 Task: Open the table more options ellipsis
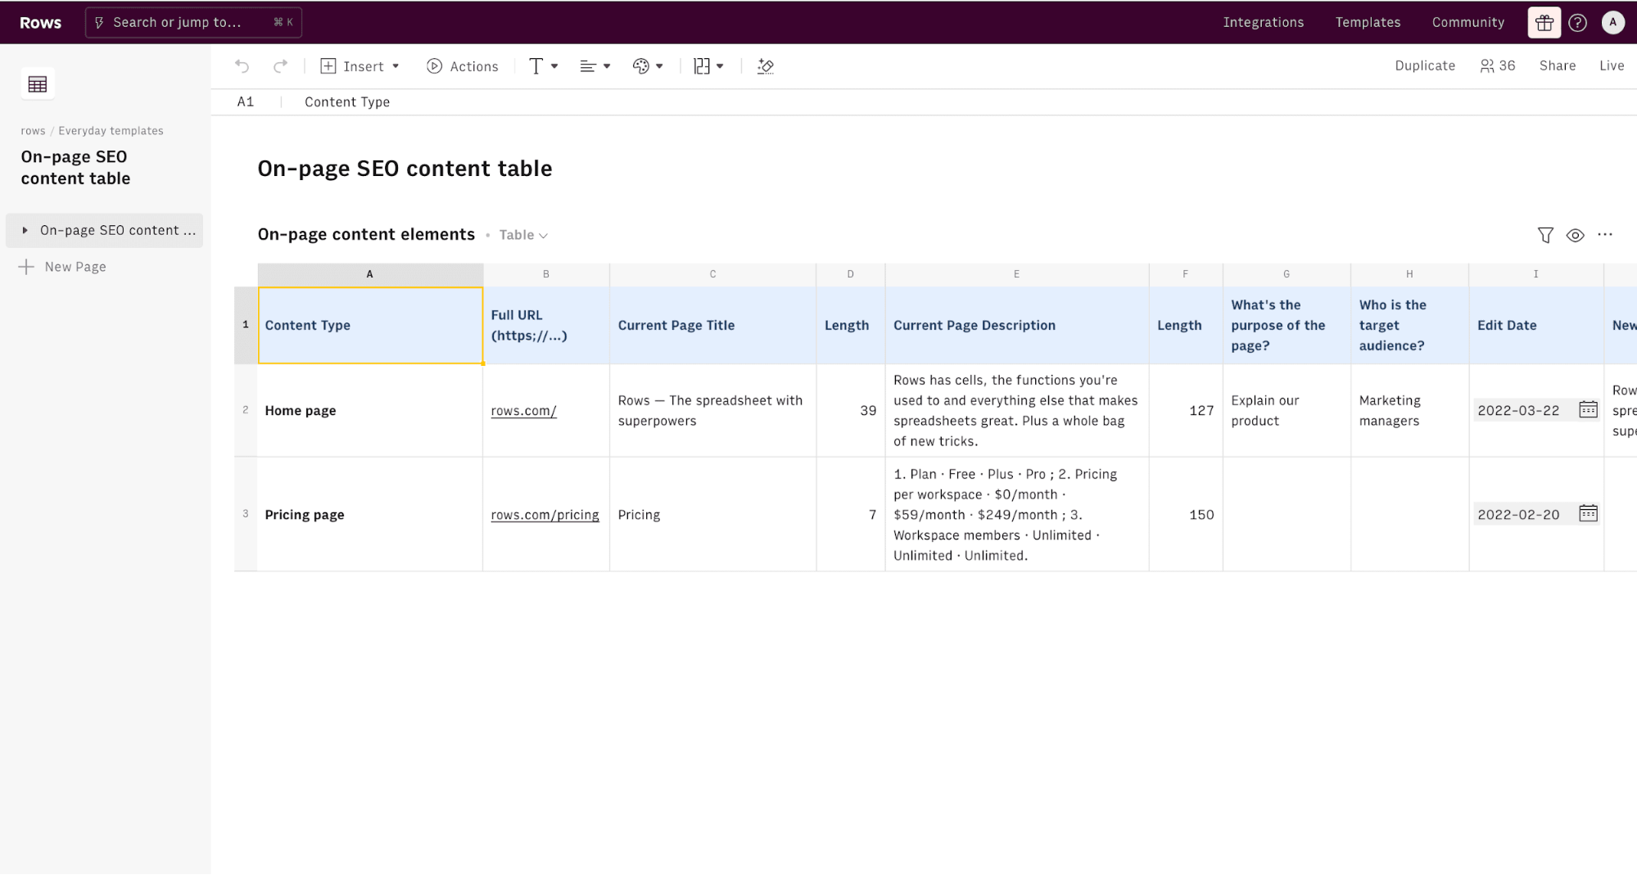point(1605,235)
